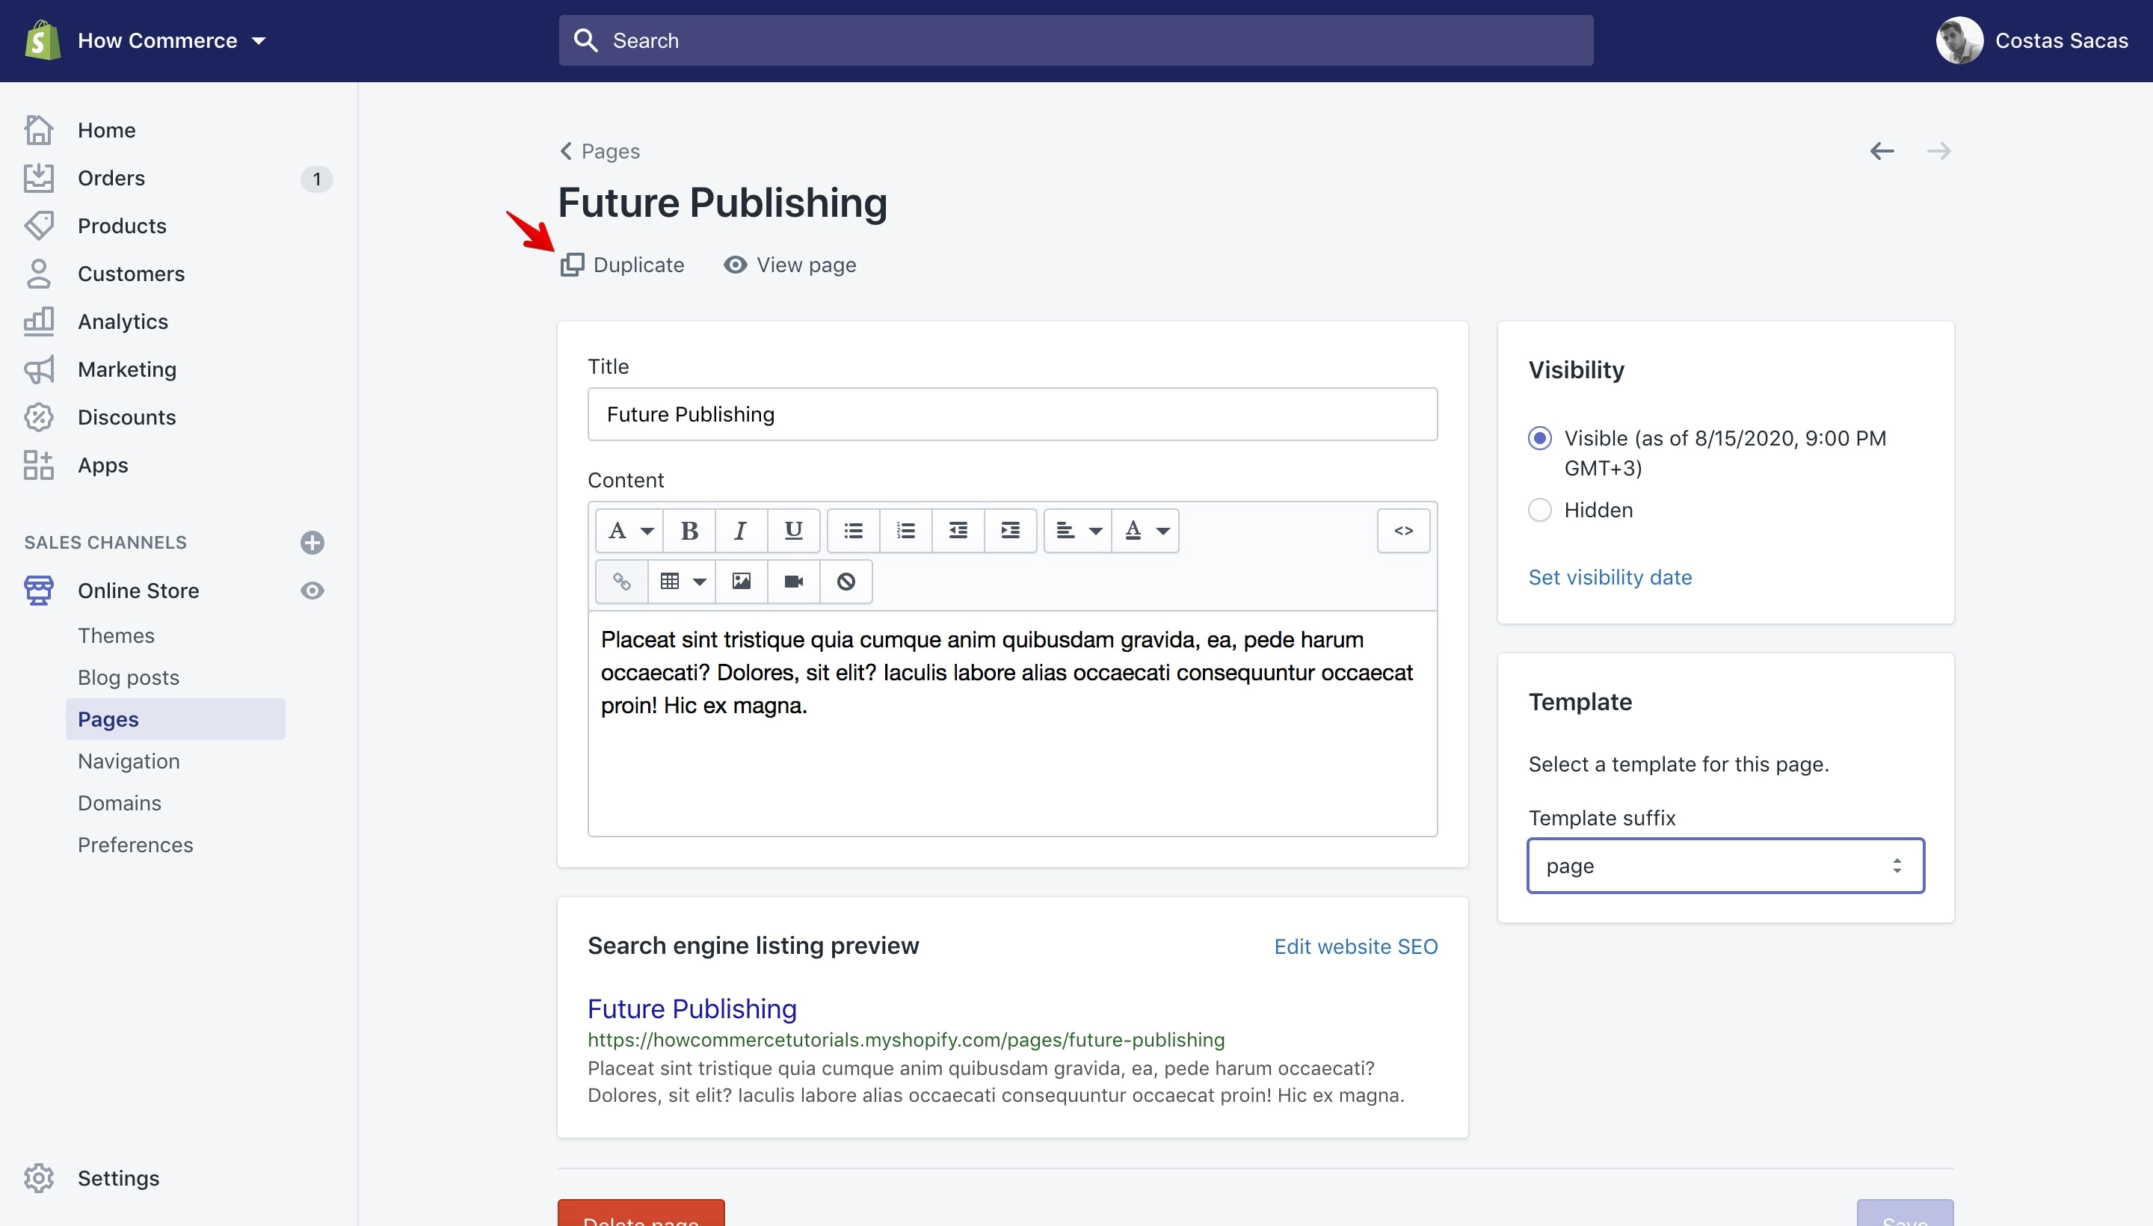Open Costas Sacas account menu
Image resolution: width=2153 pixels, height=1226 pixels.
pos(2032,40)
